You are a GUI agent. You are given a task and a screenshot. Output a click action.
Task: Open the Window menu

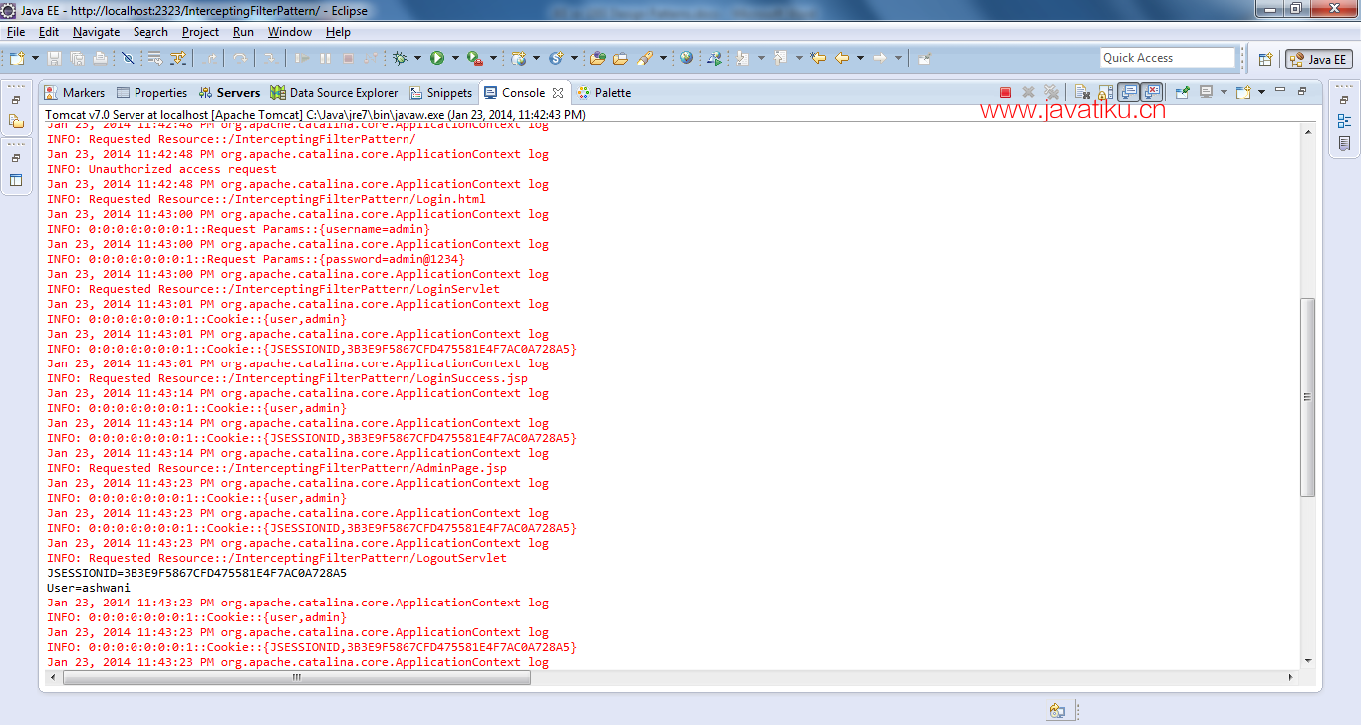pyautogui.click(x=290, y=32)
